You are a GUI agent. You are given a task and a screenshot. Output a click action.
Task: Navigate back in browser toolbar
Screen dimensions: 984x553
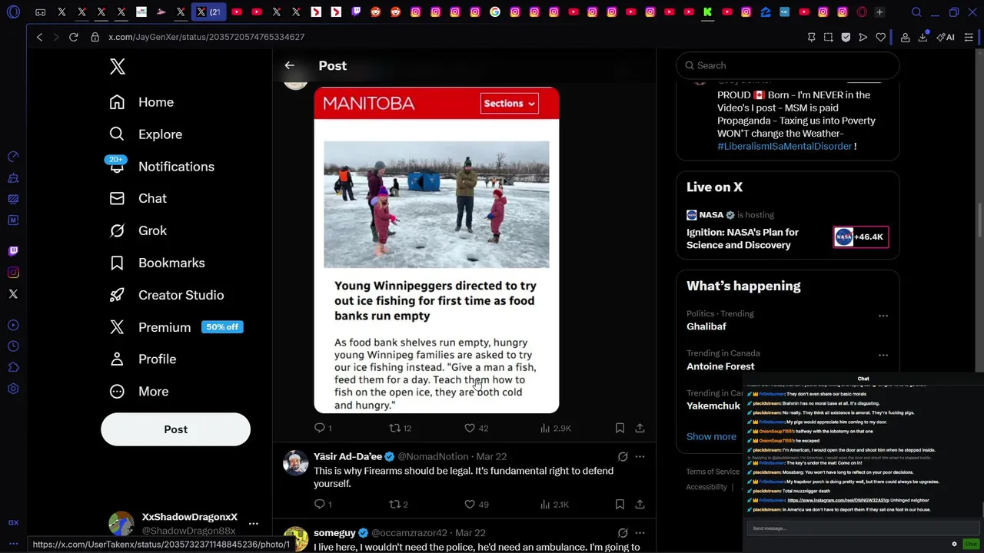[39, 37]
